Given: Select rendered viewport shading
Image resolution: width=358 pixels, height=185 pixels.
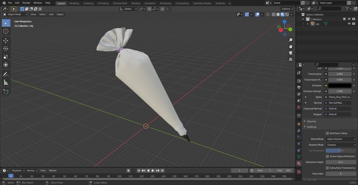Looking at the screenshot, I should pos(287,14).
